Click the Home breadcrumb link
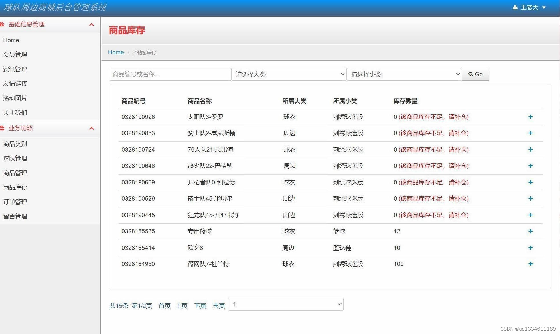 point(116,52)
